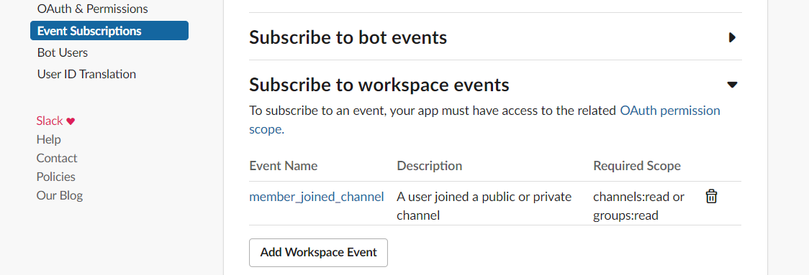Click the Event Name column header
Screen dimensions: 809x275
284,166
